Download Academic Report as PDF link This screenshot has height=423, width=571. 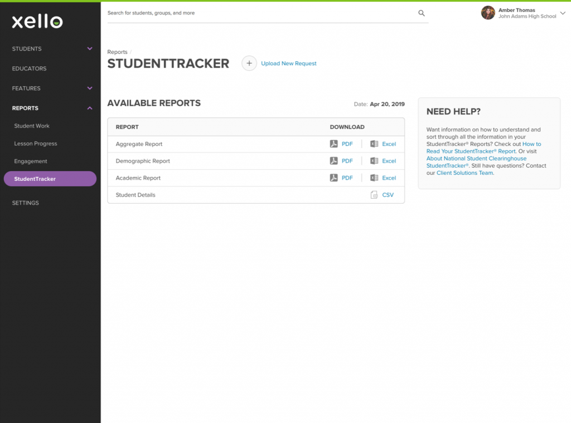click(347, 178)
